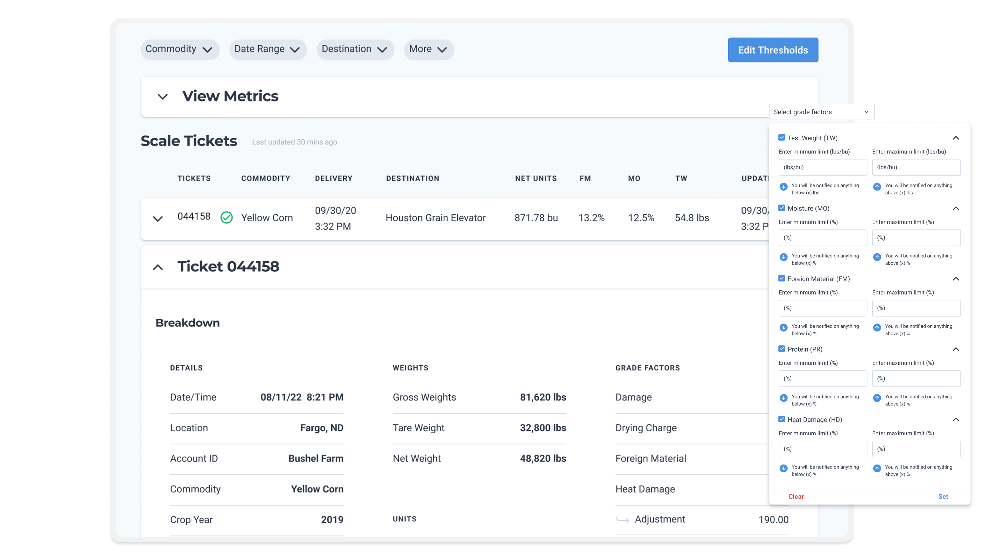Toggle the Heat Damage (HD) checkbox
This screenshot has width=995, height=560.
coord(781,419)
